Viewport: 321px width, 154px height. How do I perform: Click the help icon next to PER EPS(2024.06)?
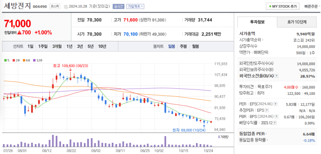tap(276, 104)
